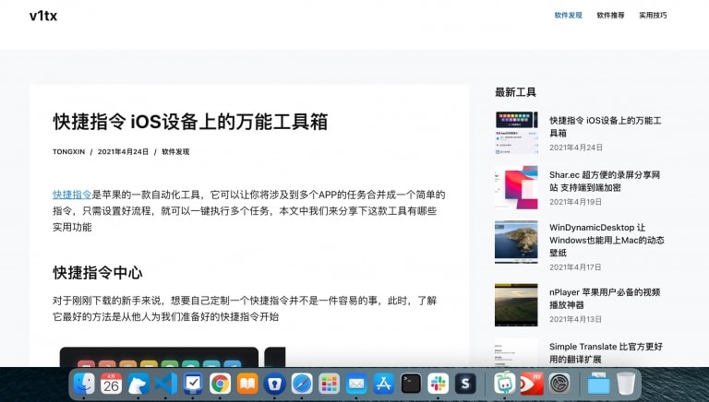
Task: Go to the v1tx site logo home
Action: (x=43, y=16)
